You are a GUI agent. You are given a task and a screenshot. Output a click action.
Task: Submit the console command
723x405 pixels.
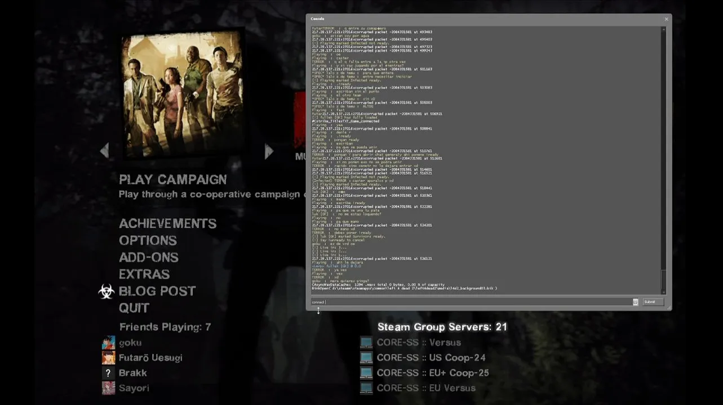653,302
